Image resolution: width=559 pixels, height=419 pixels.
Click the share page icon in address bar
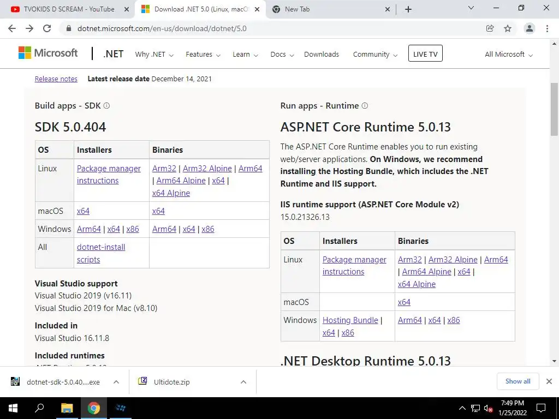tap(490, 28)
